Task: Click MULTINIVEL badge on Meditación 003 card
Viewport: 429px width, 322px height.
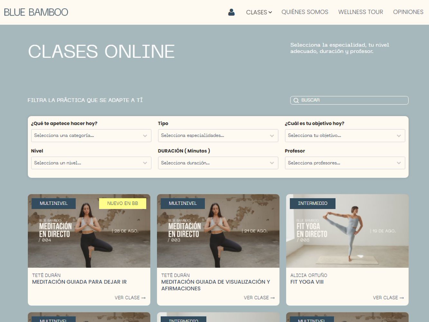Action: (x=183, y=204)
